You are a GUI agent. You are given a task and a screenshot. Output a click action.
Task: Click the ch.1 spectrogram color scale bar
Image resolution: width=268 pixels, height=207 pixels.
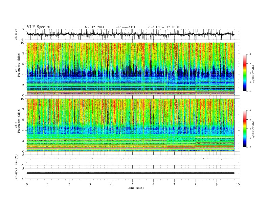tap(245, 73)
